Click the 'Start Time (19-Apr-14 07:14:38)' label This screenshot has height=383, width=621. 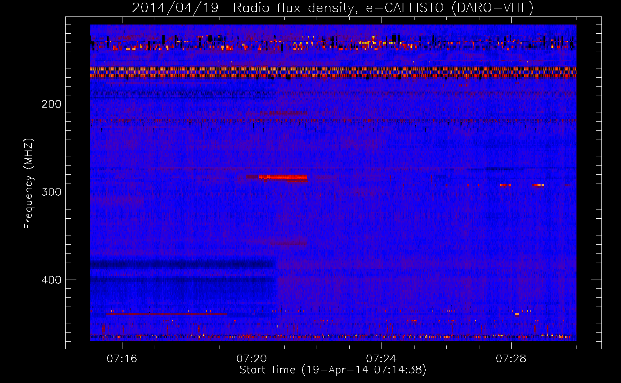coord(333,370)
